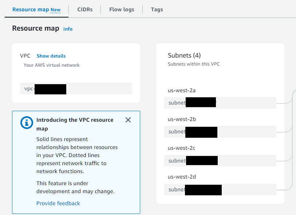Pick the subnet under us-west-2c
296x215 pixels.
pyautogui.click(x=220, y=160)
